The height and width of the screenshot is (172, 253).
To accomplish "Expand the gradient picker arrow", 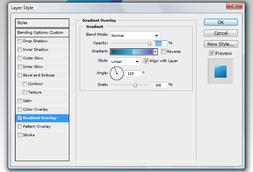I will coord(155,52).
